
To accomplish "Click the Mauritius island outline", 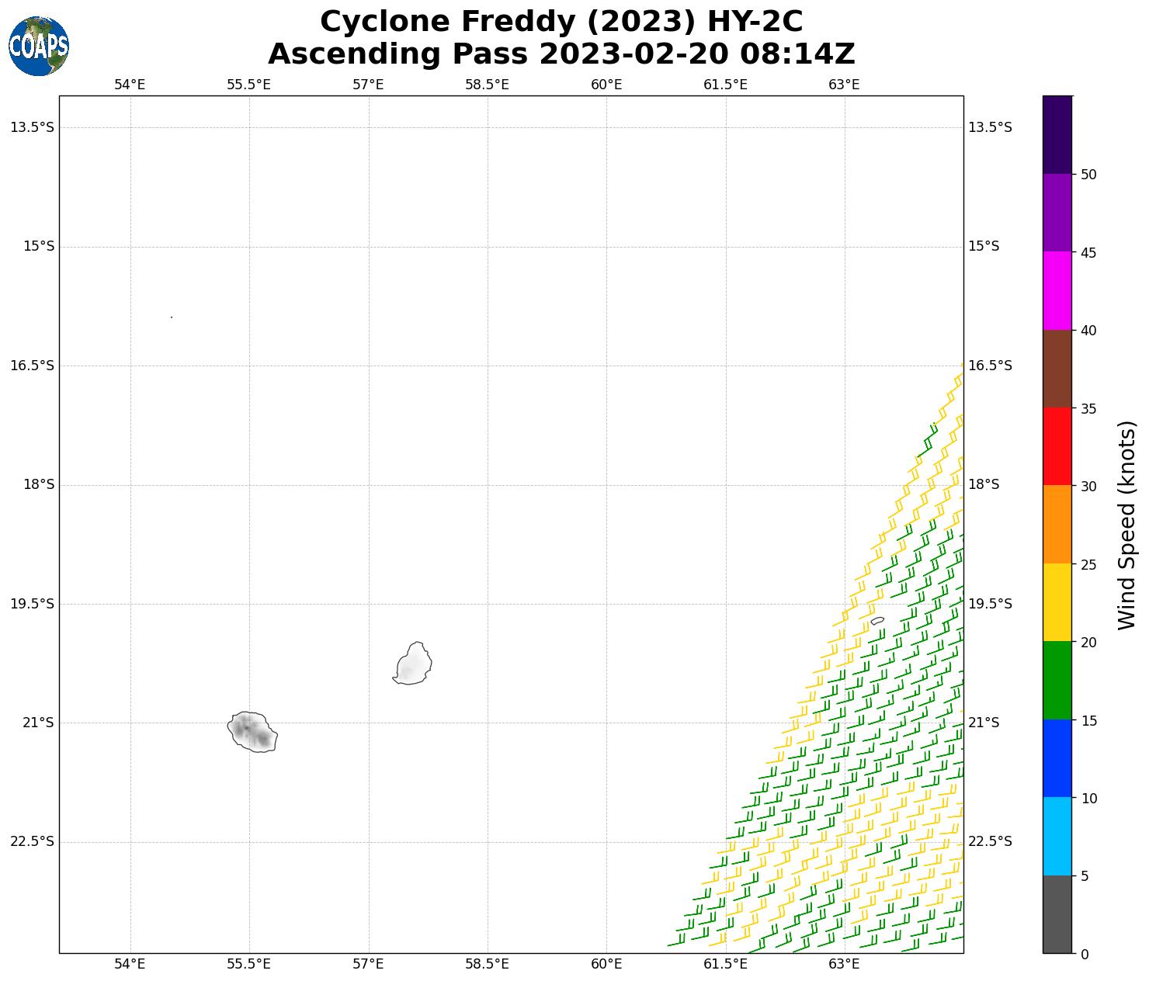I will [x=413, y=664].
